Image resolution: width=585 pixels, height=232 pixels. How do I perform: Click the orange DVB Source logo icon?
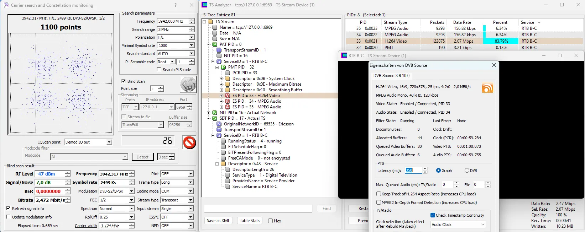(487, 88)
